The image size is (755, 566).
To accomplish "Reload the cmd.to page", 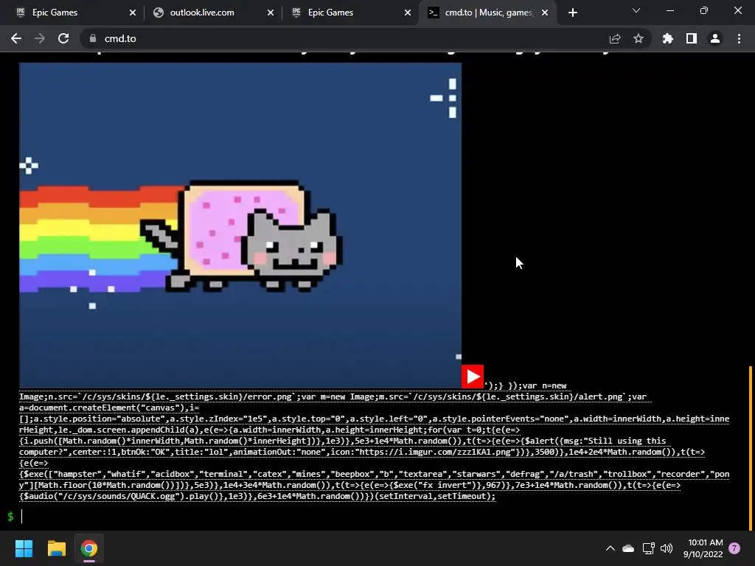I will click(63, 38).
